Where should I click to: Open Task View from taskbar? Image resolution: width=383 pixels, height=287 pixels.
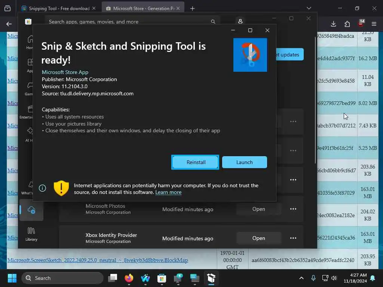[x=113, y=278]
